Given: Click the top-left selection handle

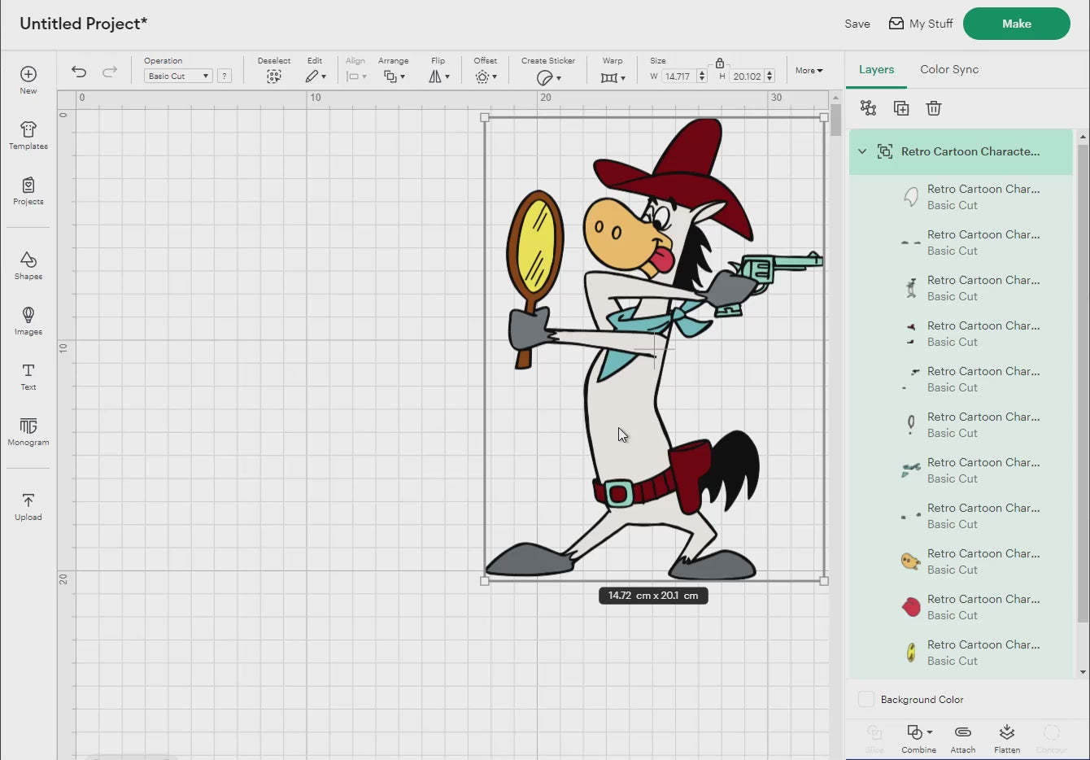Looking at the screenshot, I should pyautogui.click(x=485, y=117).
